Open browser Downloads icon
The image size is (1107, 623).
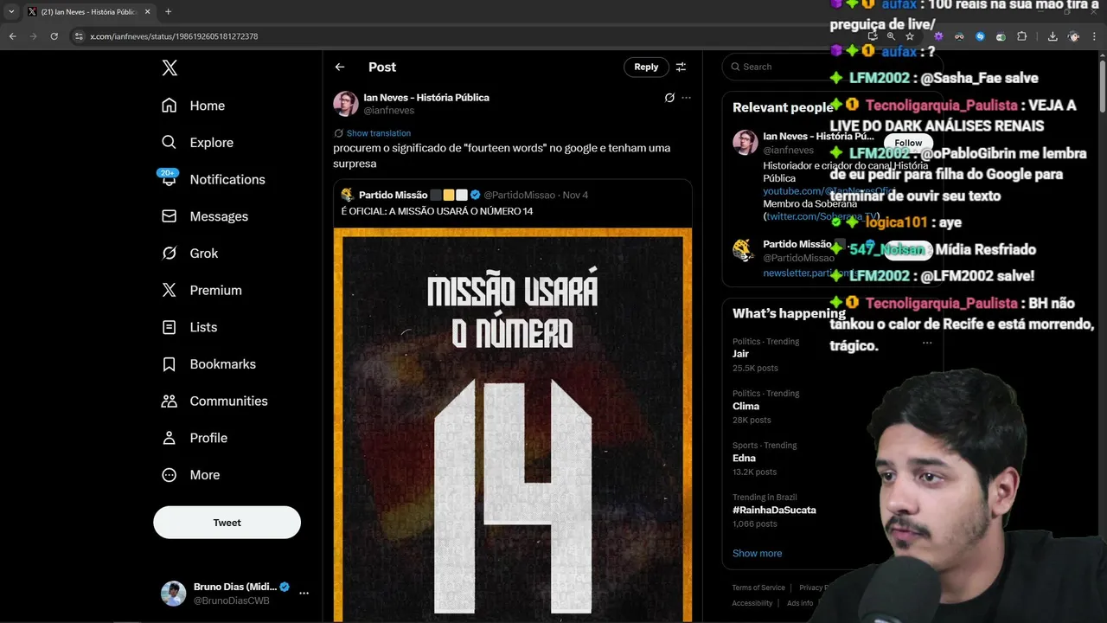[x=1053, y=36]
